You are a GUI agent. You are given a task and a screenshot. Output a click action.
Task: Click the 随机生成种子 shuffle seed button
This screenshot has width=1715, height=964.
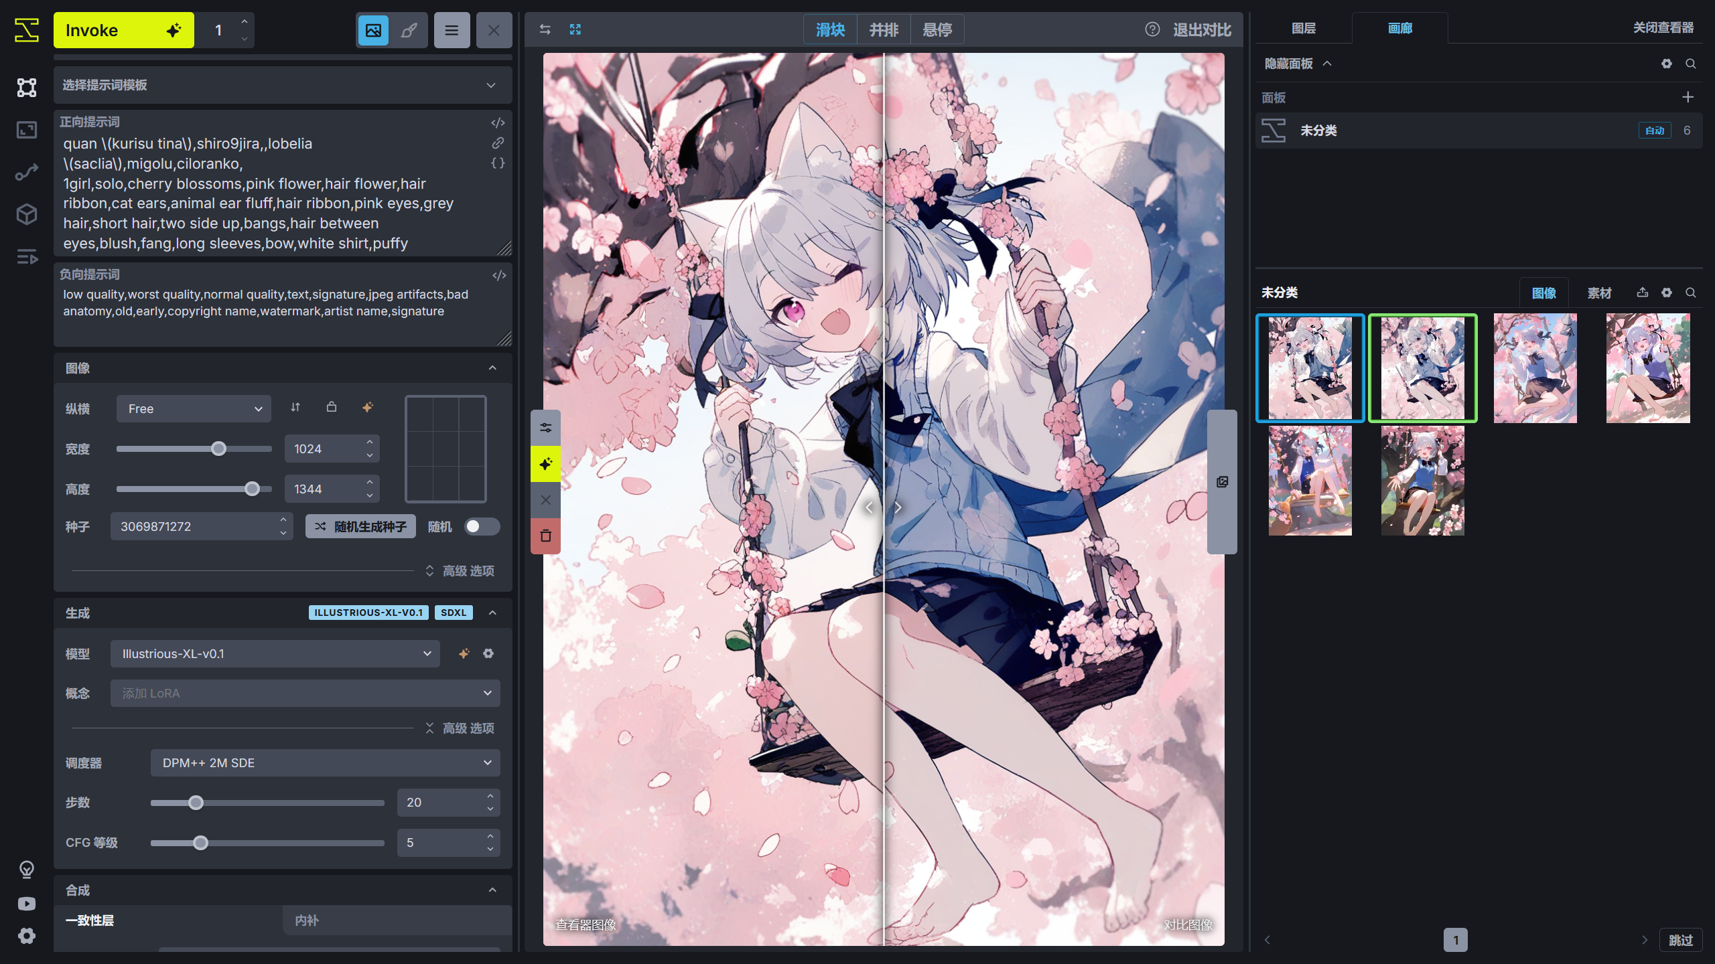[x=360, y=527]
